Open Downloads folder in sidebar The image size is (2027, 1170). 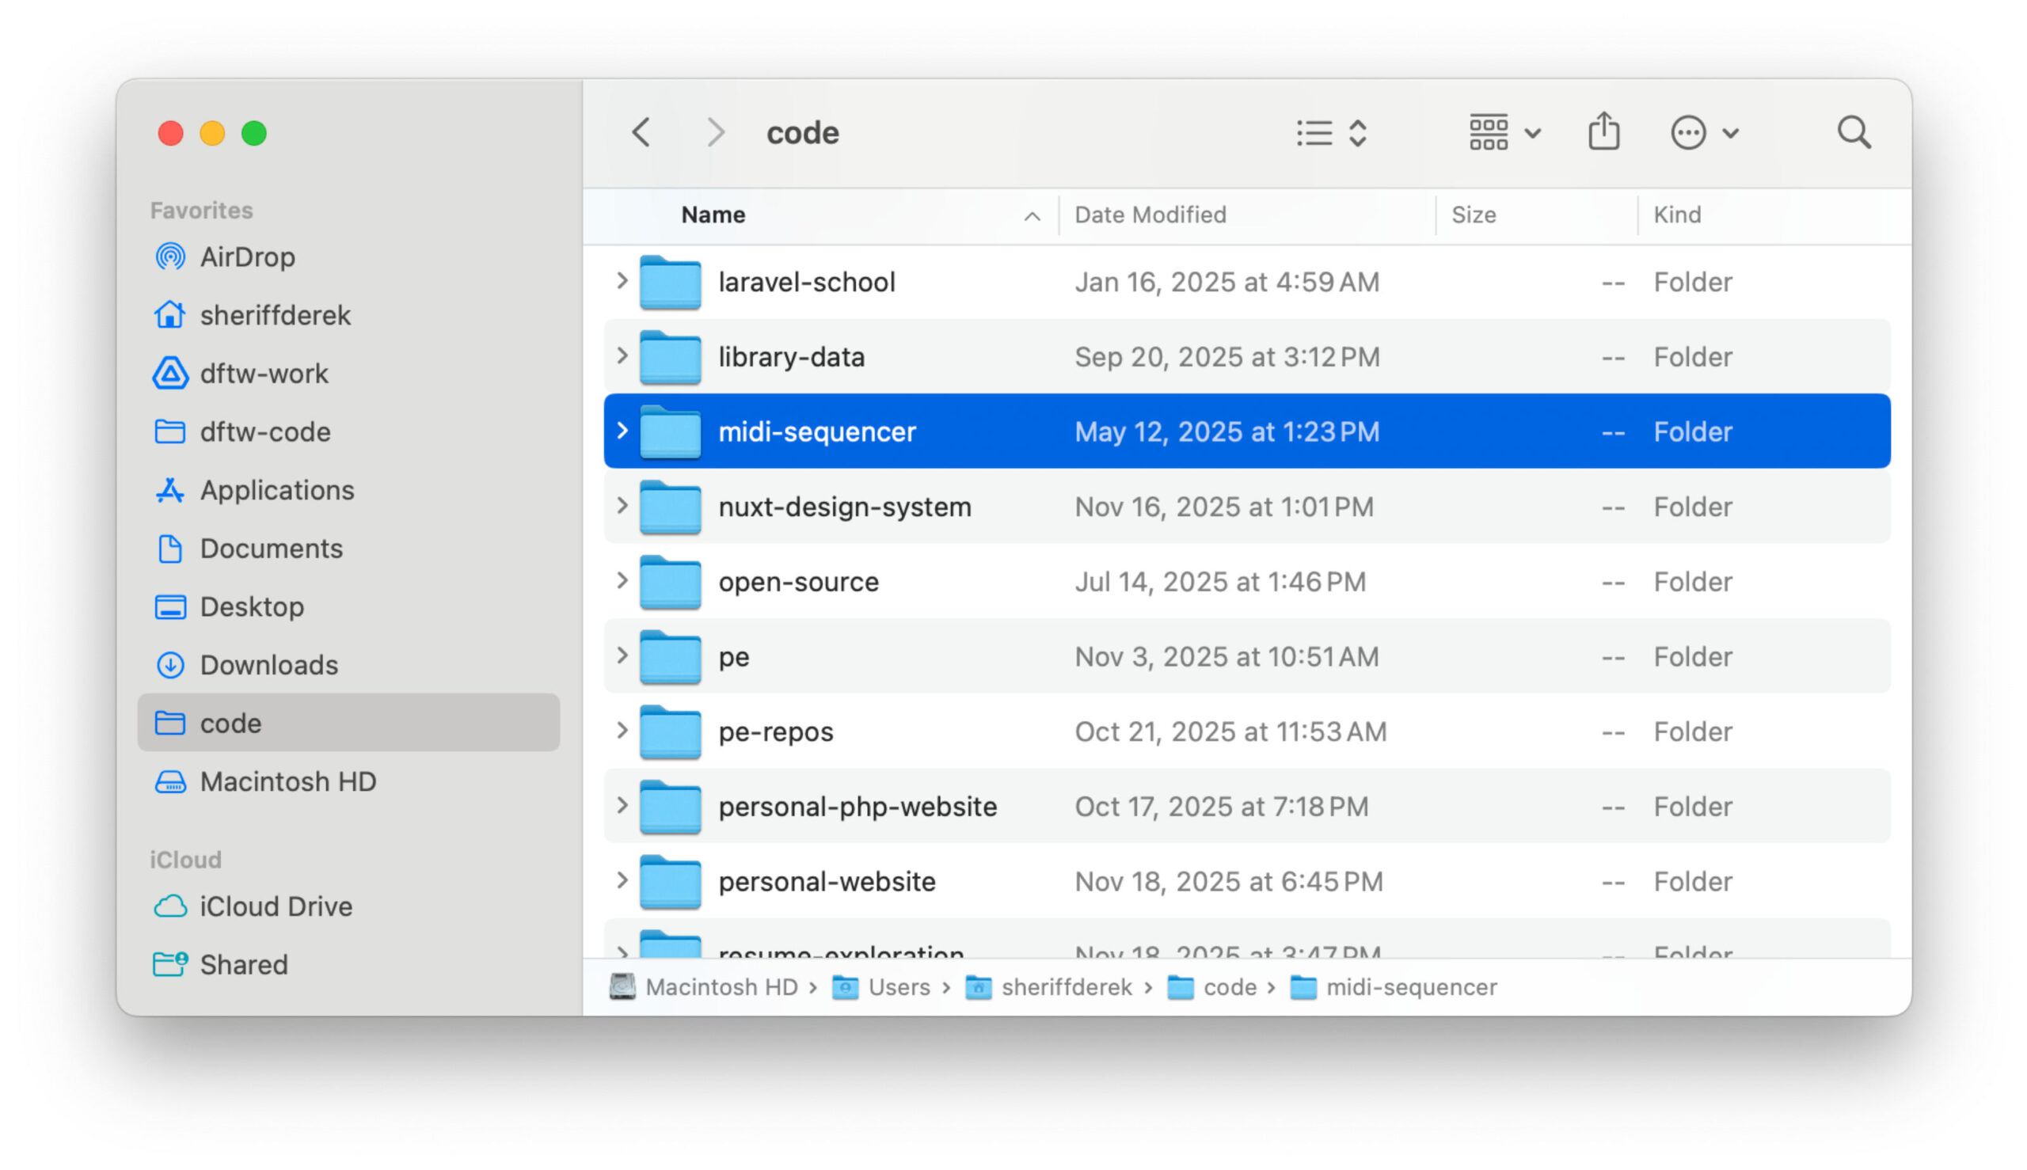tap(268, 666)
